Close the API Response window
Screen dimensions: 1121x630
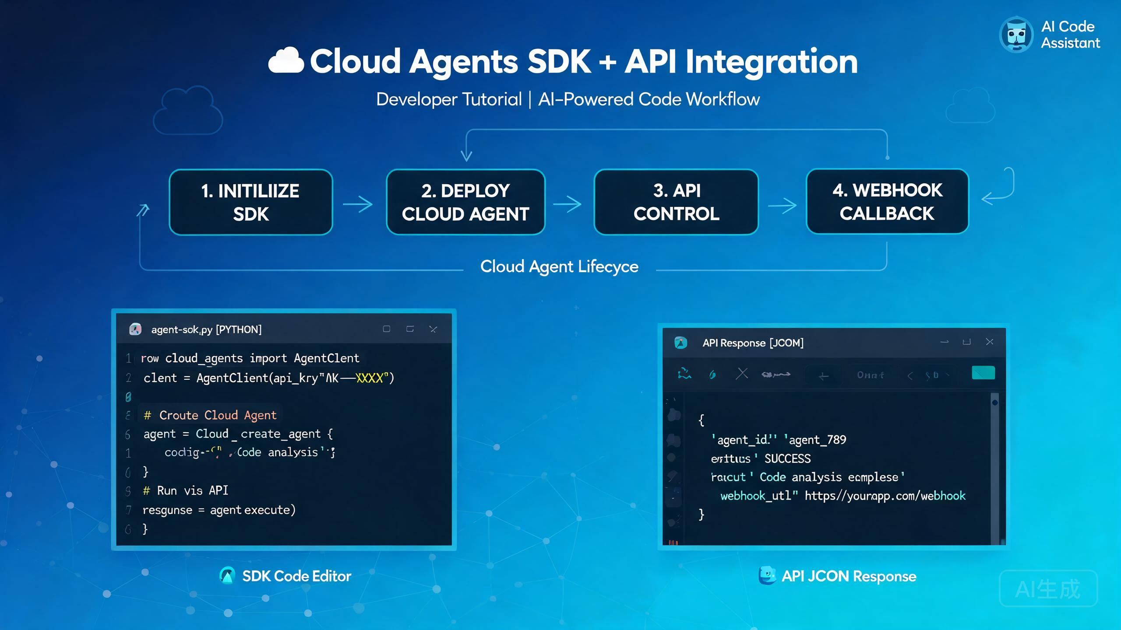click(990, 342)
